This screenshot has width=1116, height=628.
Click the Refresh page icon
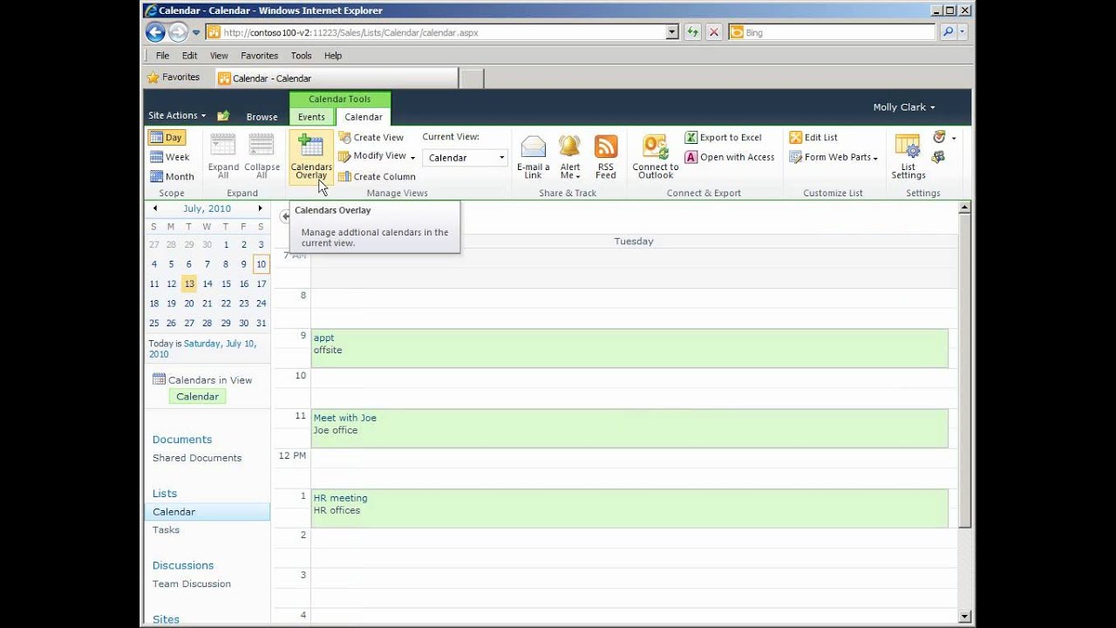tap(692, 32)
